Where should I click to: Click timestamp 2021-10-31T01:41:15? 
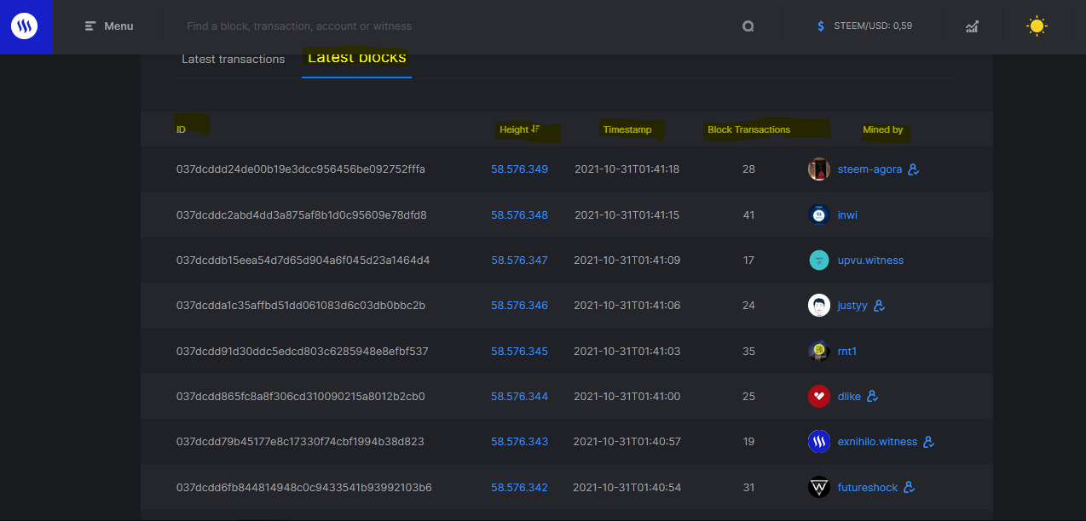[x=627, y=215]
